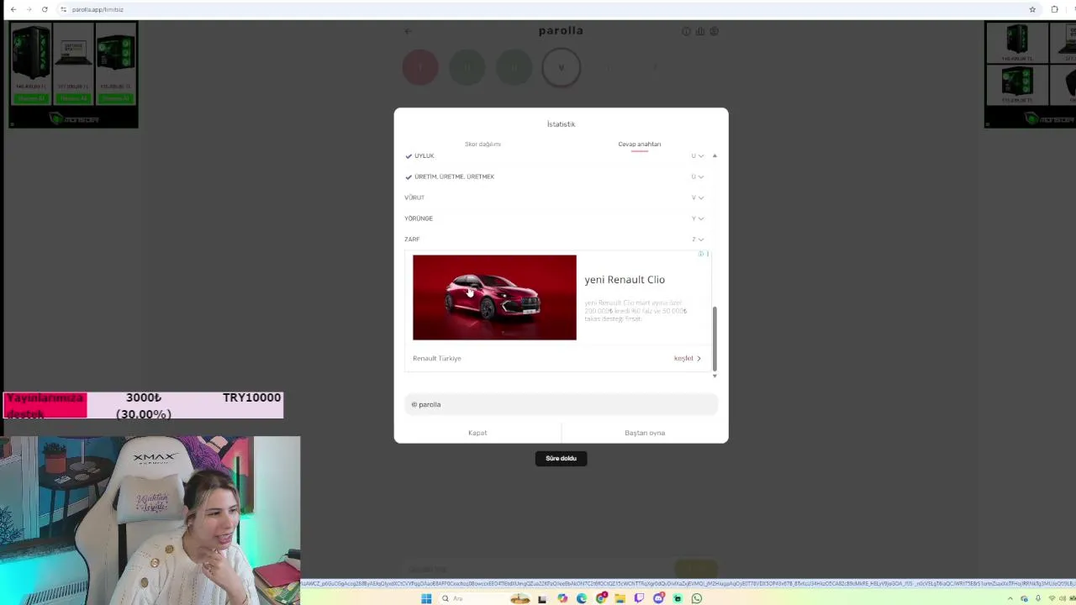The image size is (1076, 605).
Task: Click the parolla share text field
Action: click(x=561, y=404)
